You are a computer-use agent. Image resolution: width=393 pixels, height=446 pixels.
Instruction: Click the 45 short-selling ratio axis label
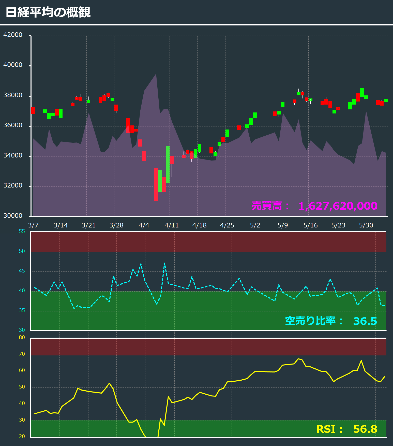22,271
